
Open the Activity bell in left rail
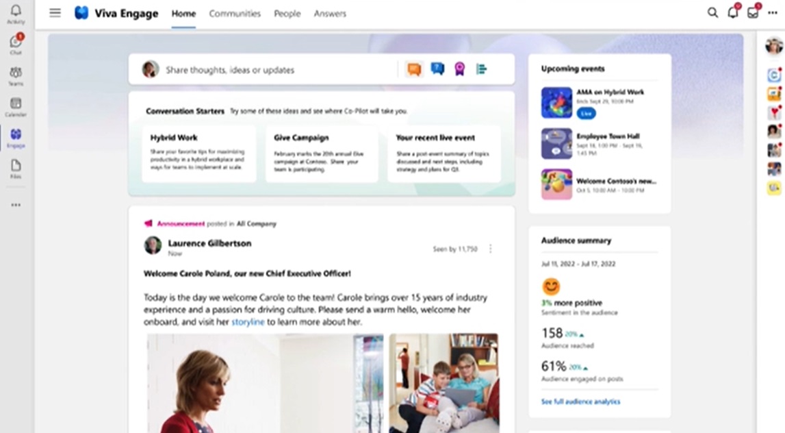point(16,14)
